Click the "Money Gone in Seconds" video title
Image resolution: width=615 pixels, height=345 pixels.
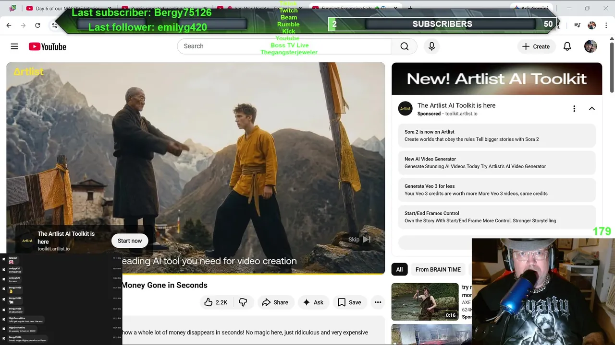pos(164,285)
